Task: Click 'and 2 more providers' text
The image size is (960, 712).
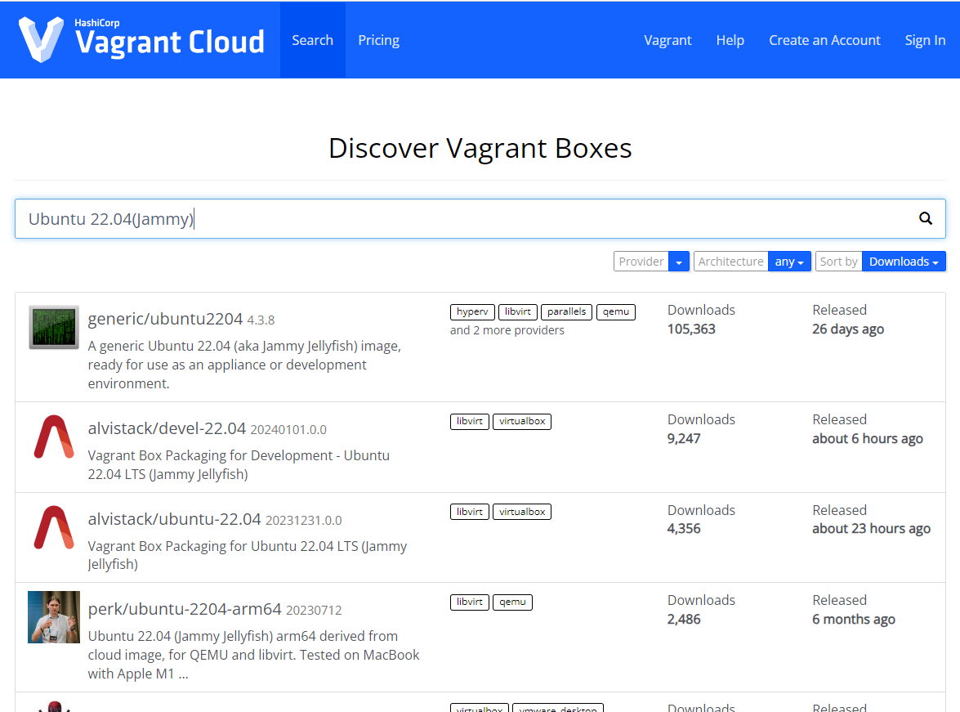Action: click(507, 330)
